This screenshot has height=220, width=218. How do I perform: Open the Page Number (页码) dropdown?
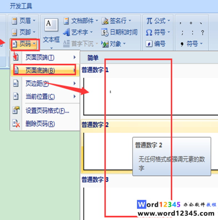pyautogui.click(x=24, y=44)
